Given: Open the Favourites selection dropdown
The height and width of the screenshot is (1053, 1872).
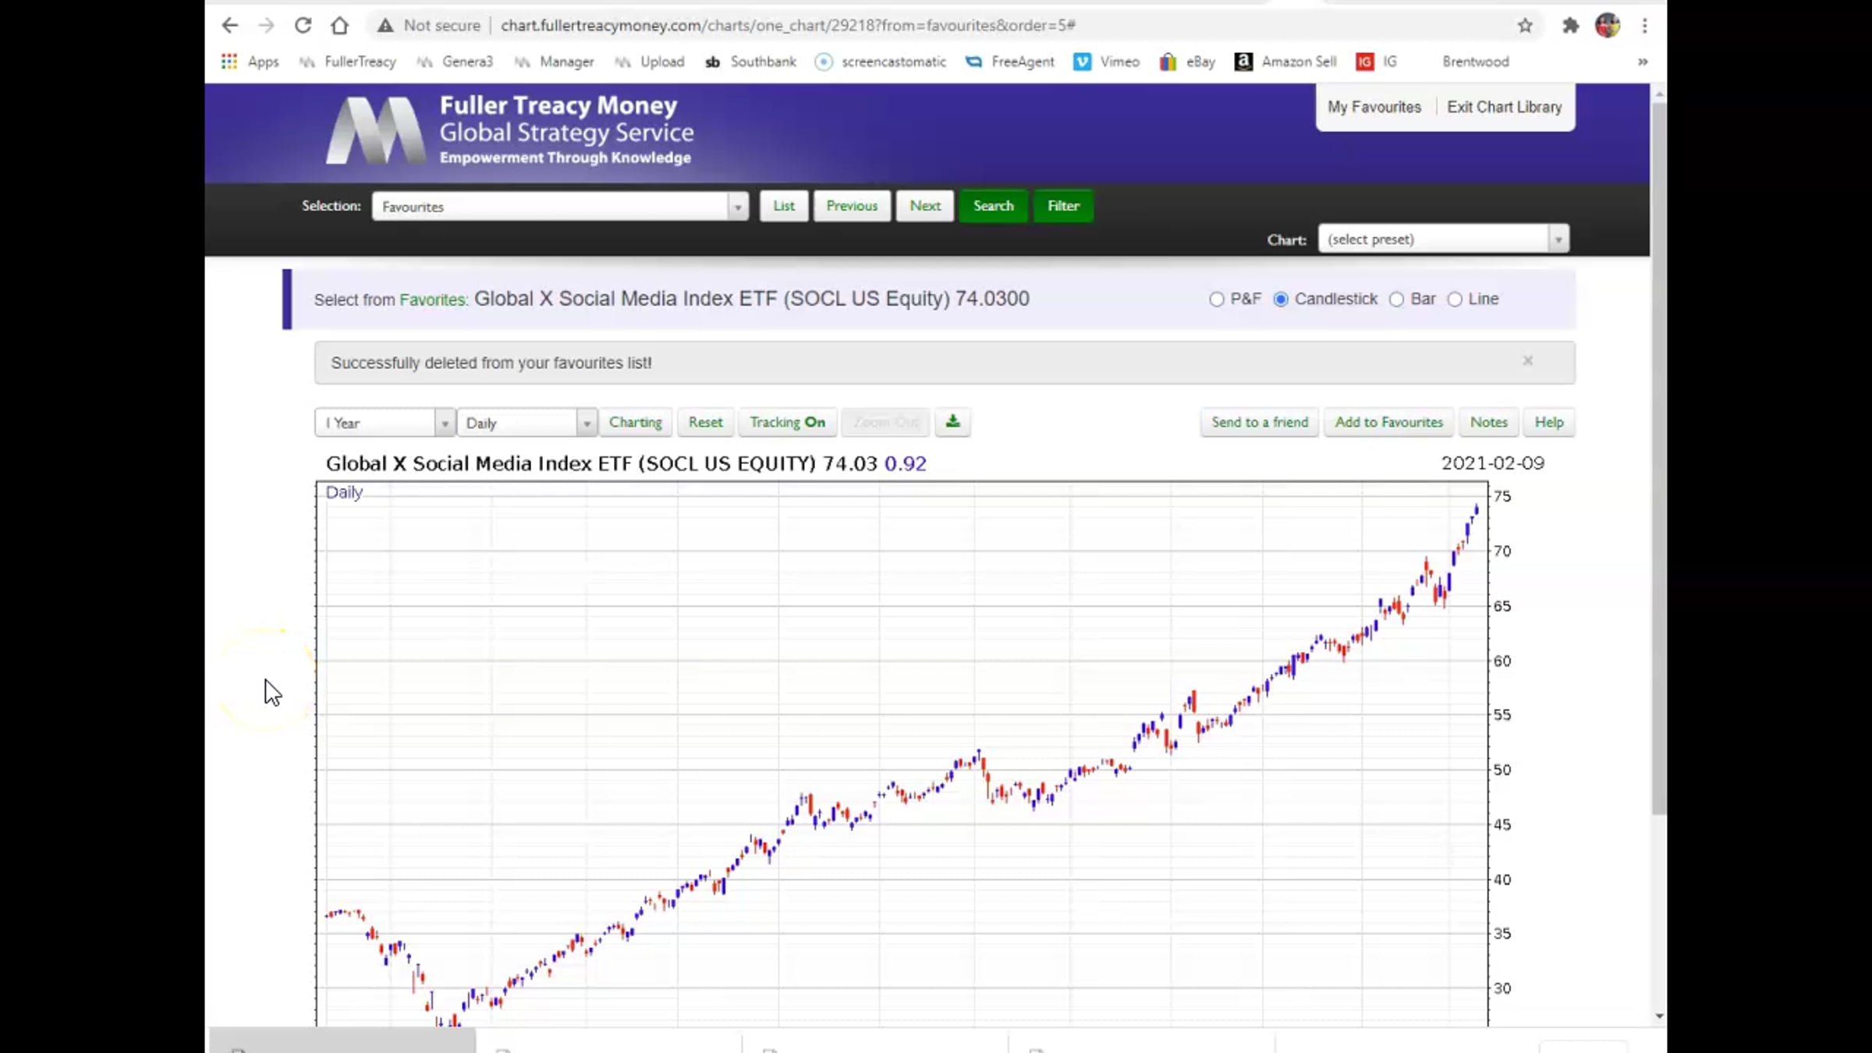Looking at the screenshot, I should [560, 207].
